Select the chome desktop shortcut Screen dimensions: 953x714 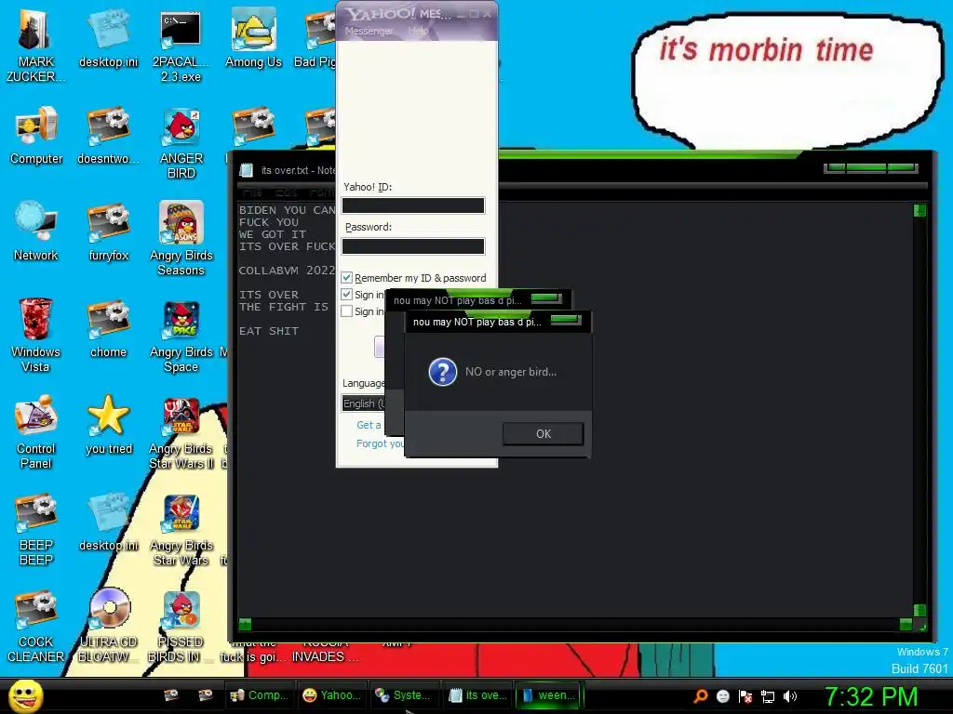click(x=108, y=328)
